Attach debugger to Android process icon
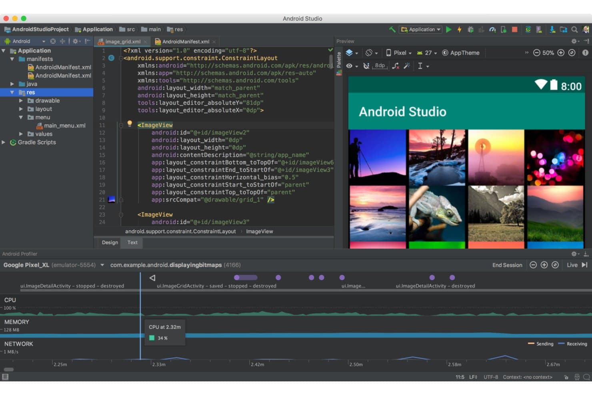592x395 pixels. click(x=503, y=30)
